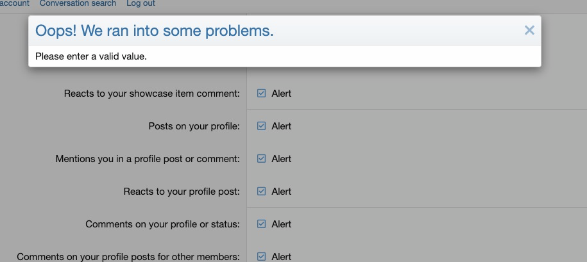Image resolution: width=587 pixels, height=262 pixels.
Task: Click the 'Please enter a valid value.' message
Action: coord(91,56)
